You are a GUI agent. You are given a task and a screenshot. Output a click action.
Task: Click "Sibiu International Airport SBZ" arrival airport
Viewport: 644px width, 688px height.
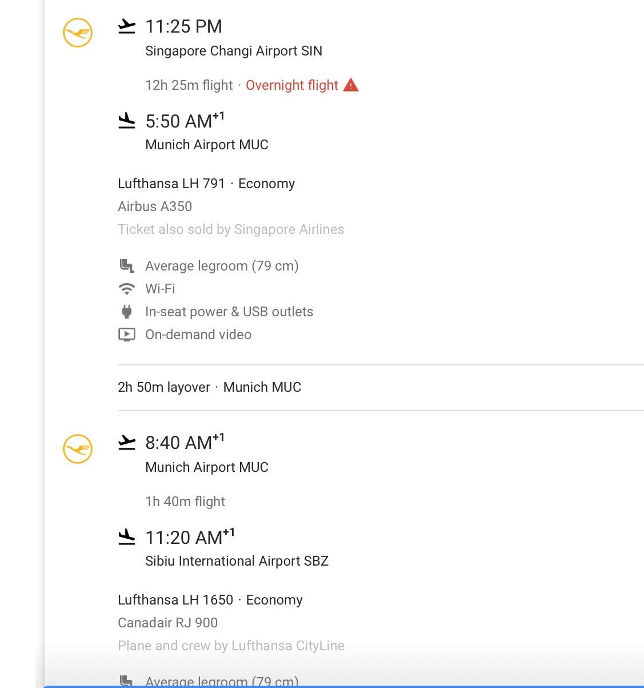click(x=237, y=561)
